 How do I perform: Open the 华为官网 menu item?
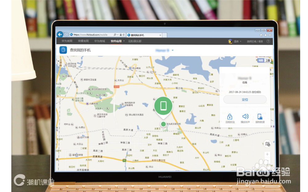pyautogui.click(x=67, y=41)
